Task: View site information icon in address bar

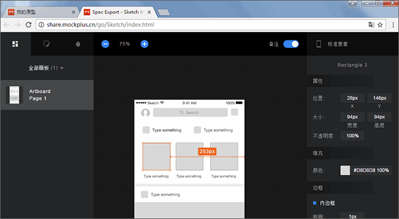Action: [41, 25]
